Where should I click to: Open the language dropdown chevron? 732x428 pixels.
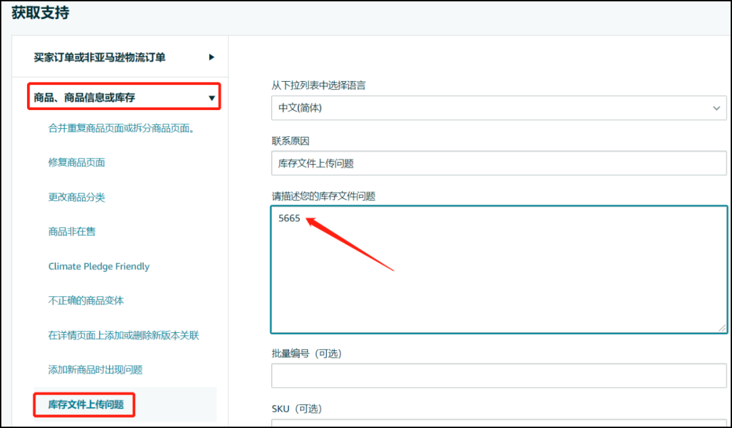(716, 108)
